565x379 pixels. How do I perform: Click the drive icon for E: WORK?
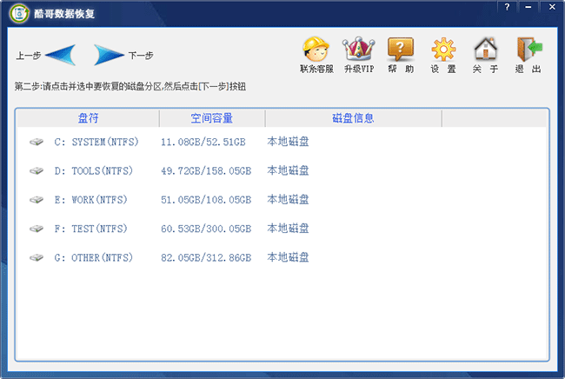(x=37, y=200)
